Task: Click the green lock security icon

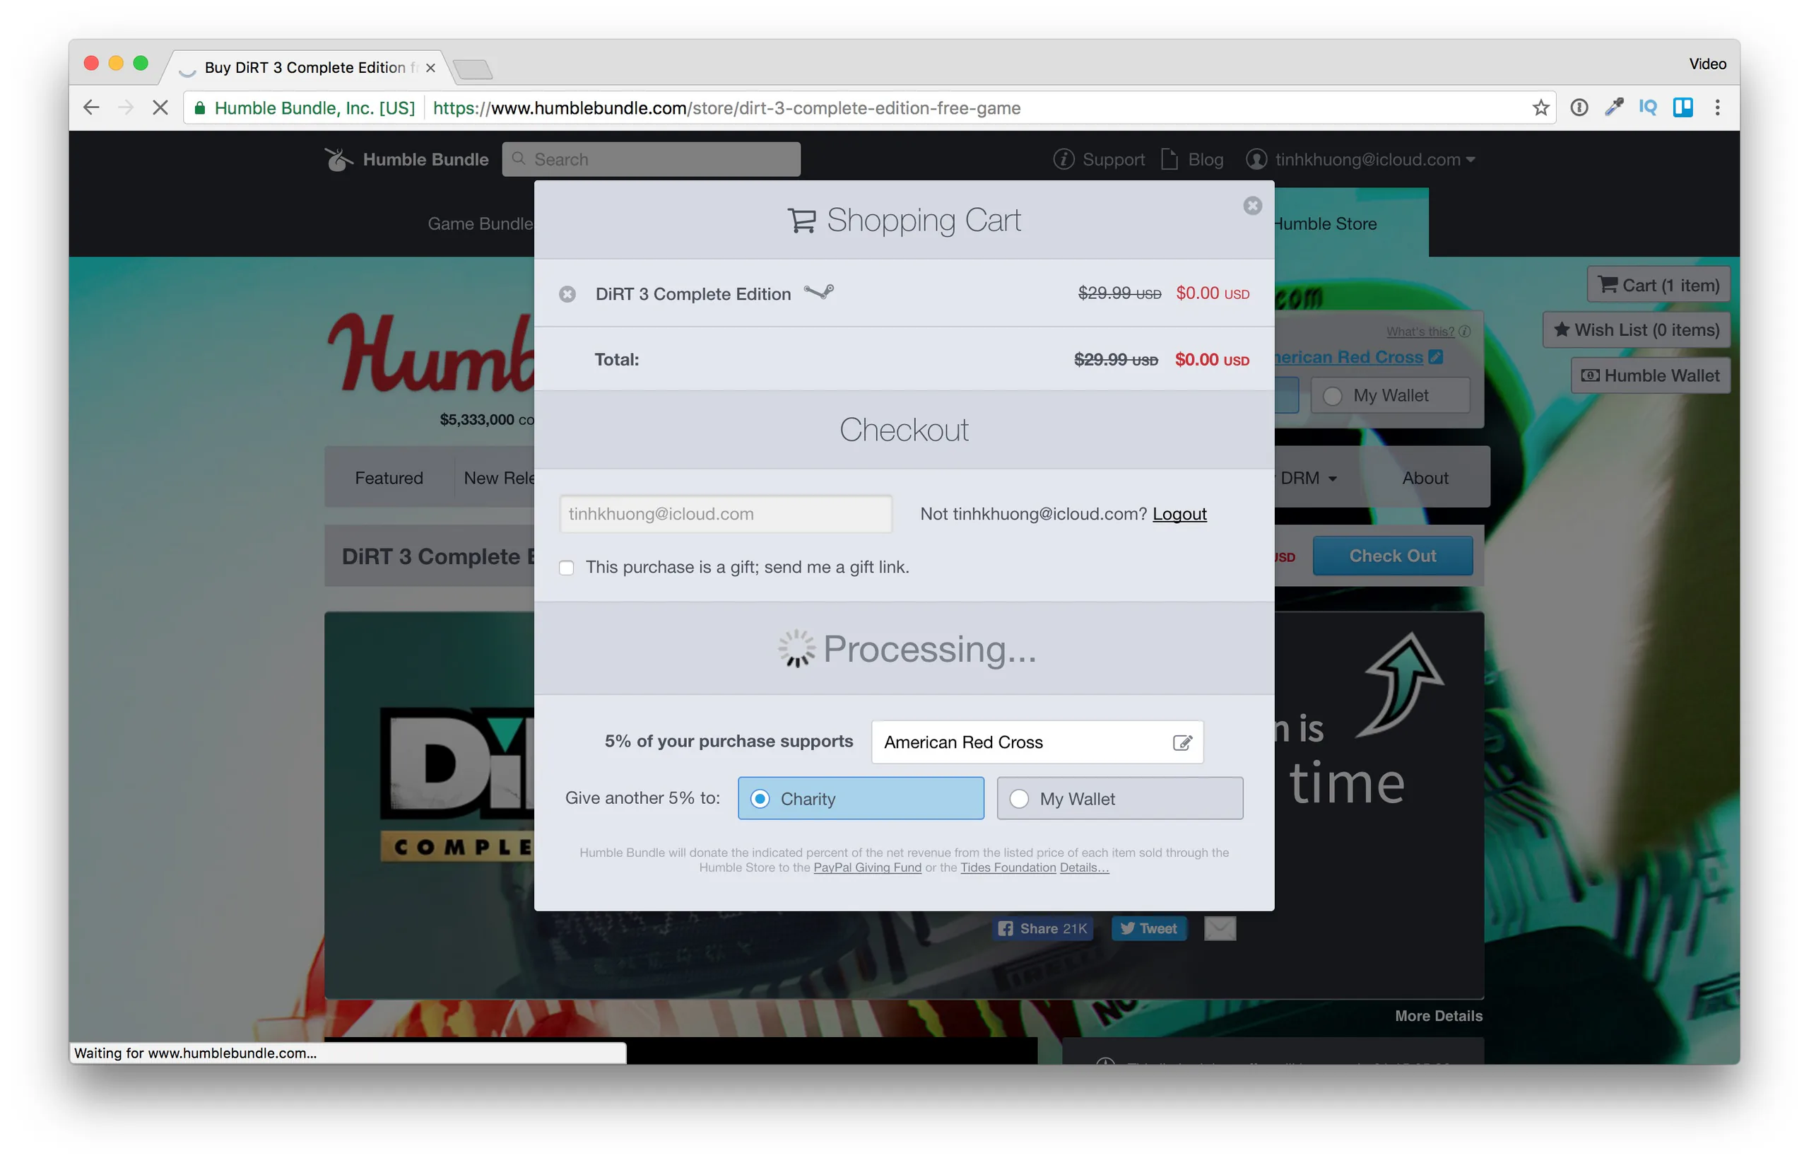Action: pos(200,108)
